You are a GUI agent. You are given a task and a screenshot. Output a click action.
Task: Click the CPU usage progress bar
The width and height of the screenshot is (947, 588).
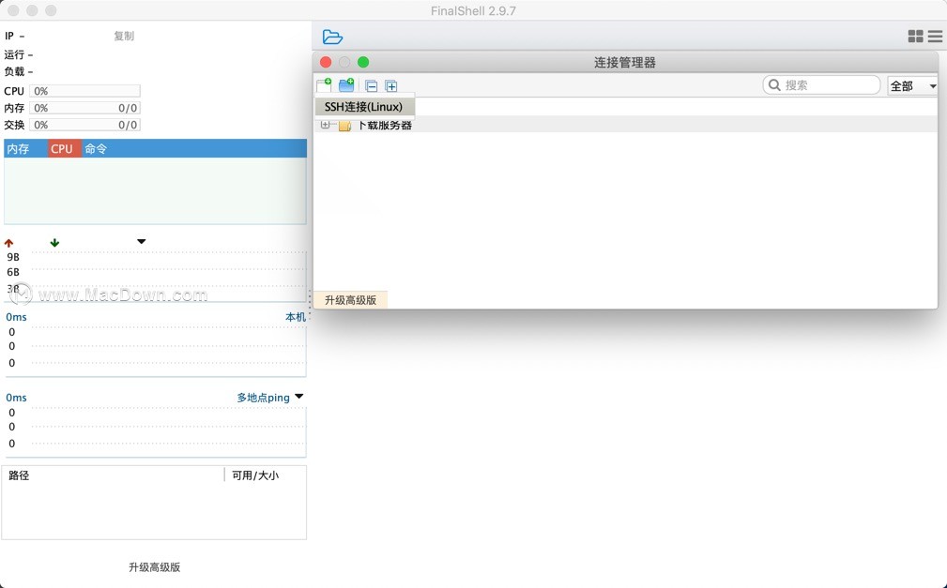click(84, 91)
